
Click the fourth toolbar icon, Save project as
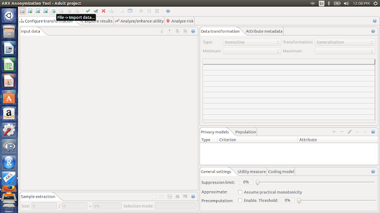coord(46,11)
